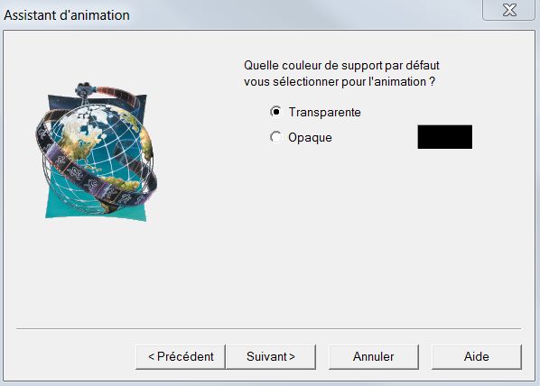
Task: Open help with the Aide button
Action: click(x=477, y=357)
